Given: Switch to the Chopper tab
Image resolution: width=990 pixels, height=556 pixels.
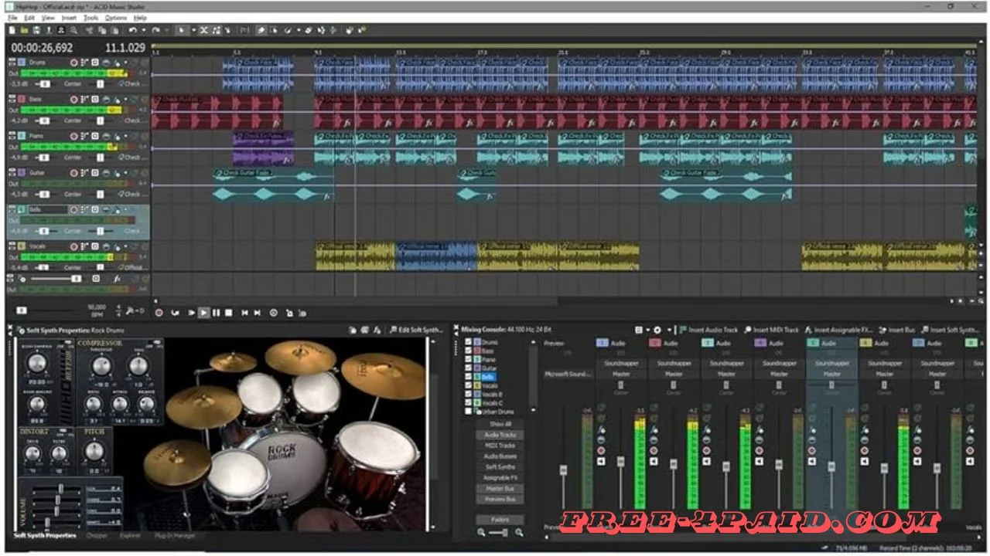Looking at the screenshot, I should 97,535.
